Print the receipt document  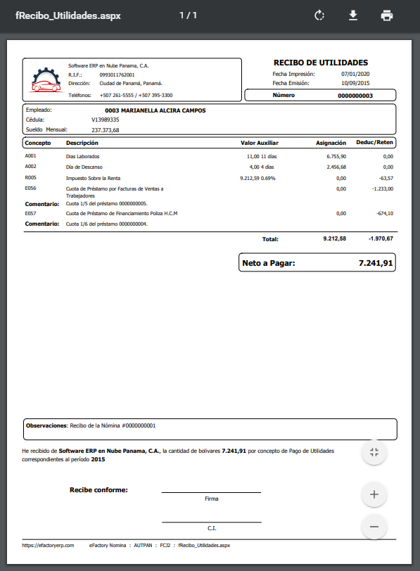tap(386, 15)
